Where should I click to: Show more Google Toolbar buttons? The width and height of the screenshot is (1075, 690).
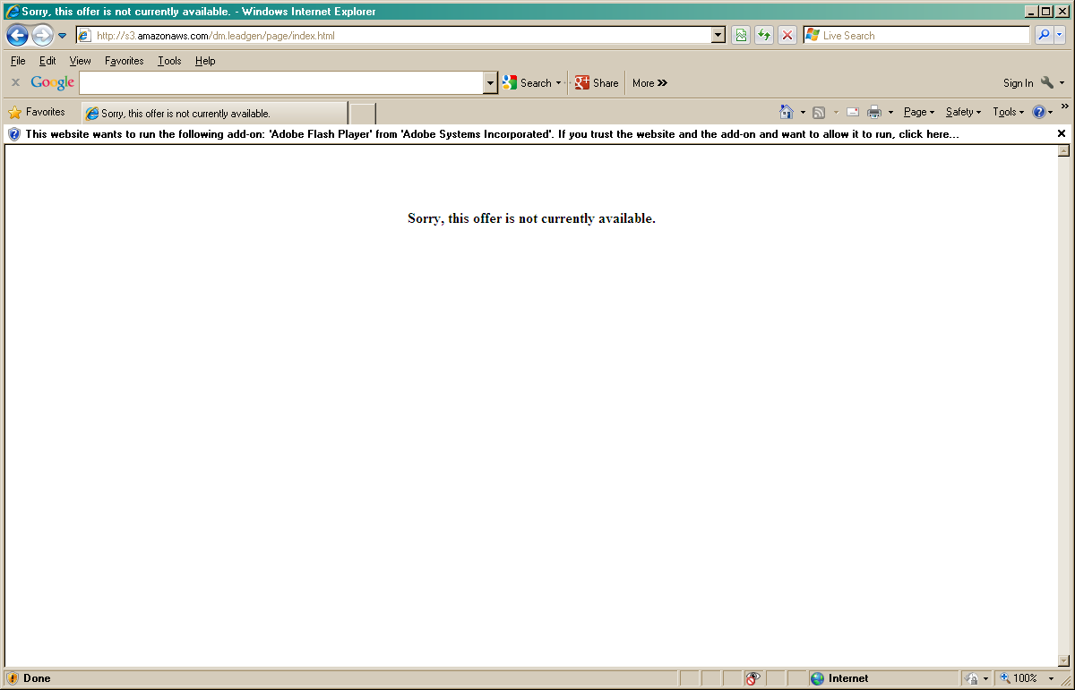pos(650,83)
